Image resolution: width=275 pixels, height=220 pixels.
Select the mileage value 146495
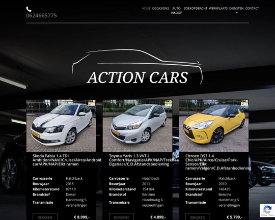point(225,189)
